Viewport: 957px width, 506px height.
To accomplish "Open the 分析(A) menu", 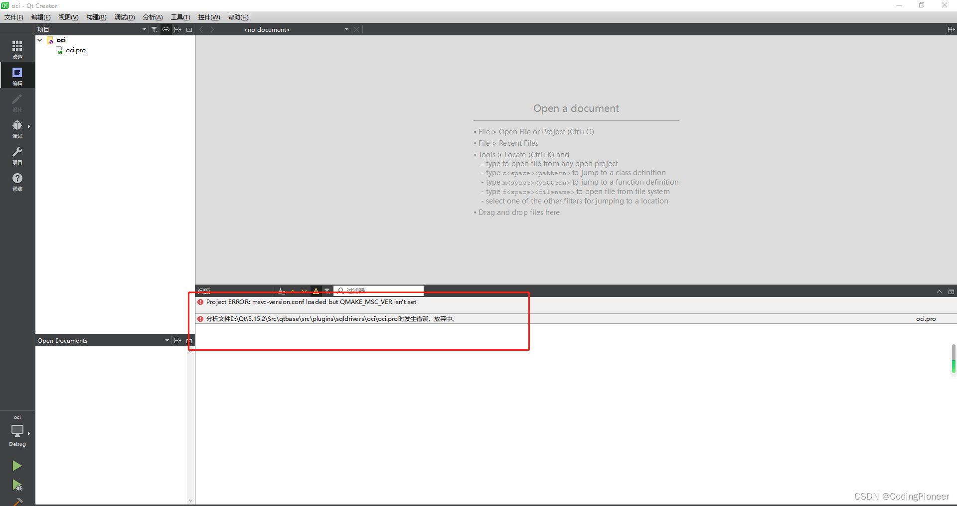I will click(x=153, y=17).
